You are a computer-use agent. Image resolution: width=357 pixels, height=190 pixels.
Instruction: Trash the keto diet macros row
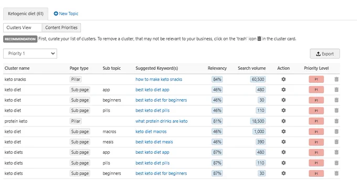pos(337,131)
